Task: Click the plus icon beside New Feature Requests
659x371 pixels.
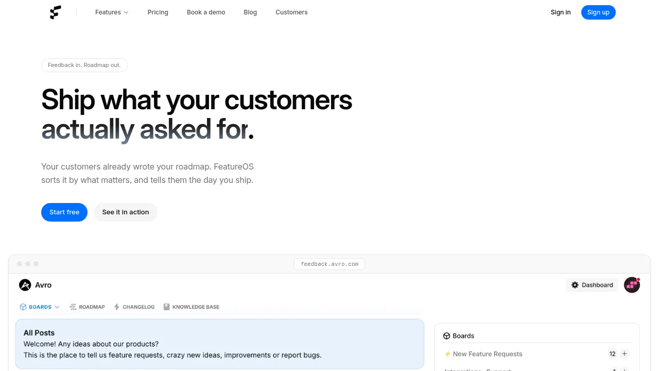Action: click(x=625, y=354)
